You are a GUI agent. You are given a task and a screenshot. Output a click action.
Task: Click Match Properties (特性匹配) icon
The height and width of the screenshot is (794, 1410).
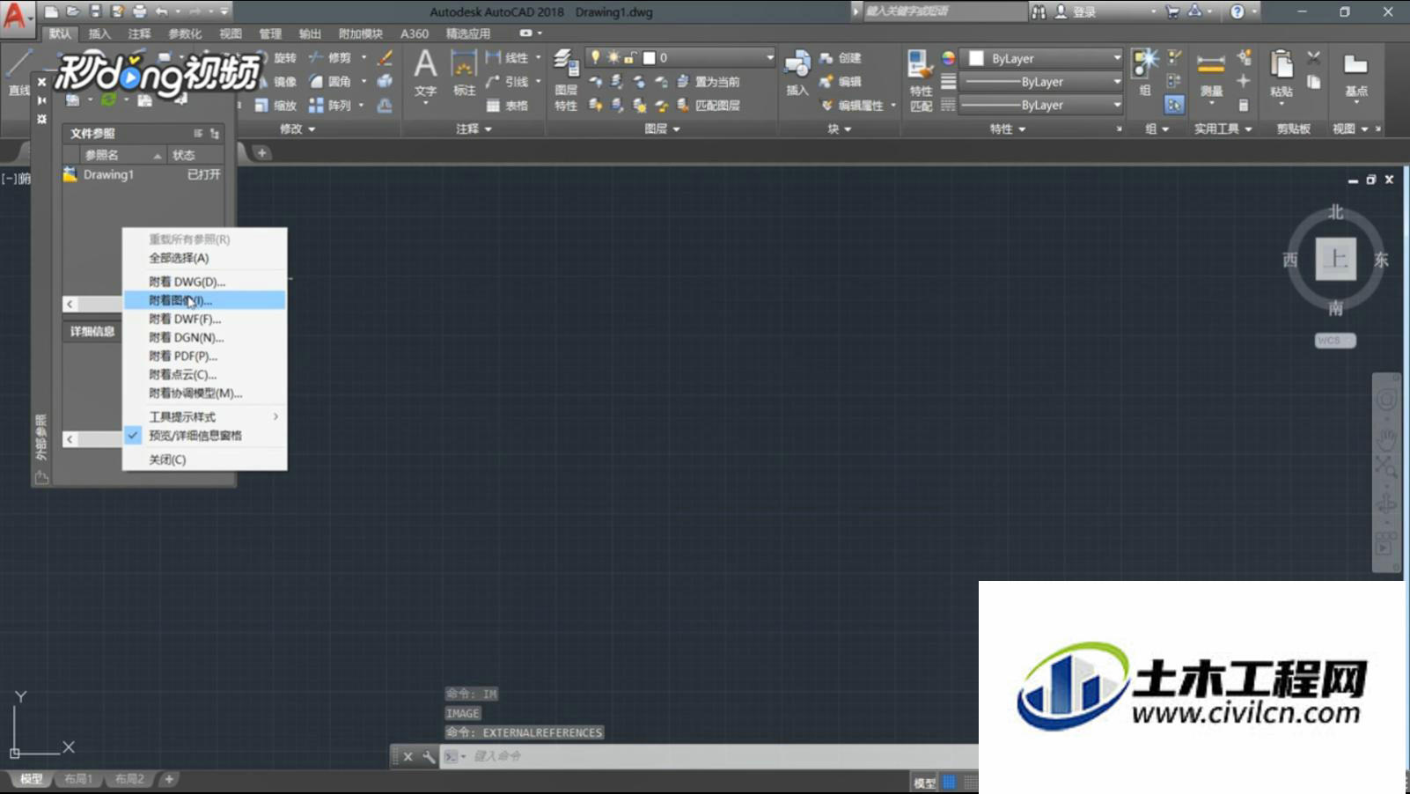click(921, 79)
